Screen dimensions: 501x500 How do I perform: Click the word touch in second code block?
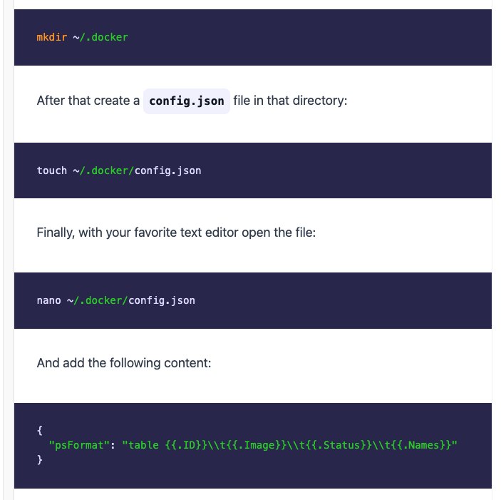coord(51,170)
